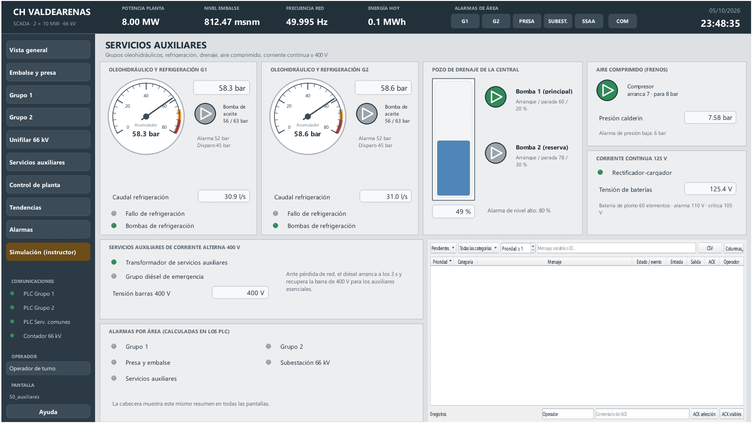Click the alarm message search field
Viewport: 753px width, 423px height.
pos(616,248)
